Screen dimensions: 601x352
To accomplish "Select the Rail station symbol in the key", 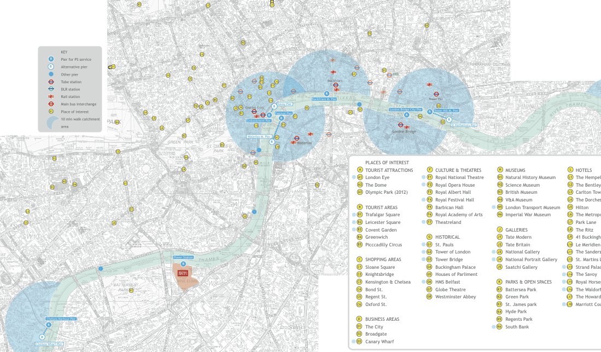I will (51, 96).
